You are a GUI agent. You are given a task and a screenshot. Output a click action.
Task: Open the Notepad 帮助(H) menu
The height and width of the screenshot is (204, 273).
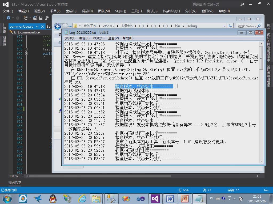coord(128,38)
